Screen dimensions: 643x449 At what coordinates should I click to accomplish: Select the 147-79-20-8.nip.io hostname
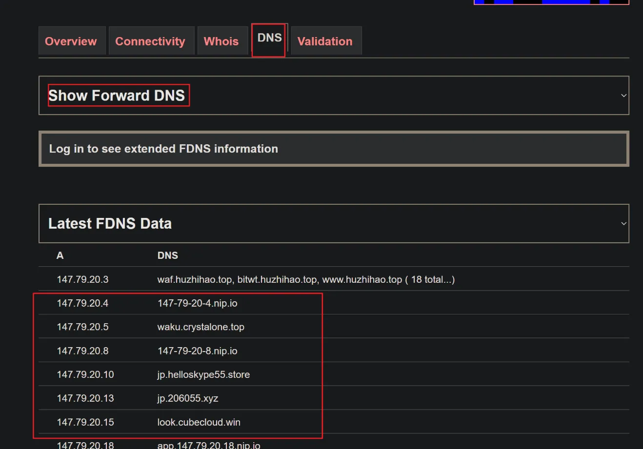[x=197, y=351]
